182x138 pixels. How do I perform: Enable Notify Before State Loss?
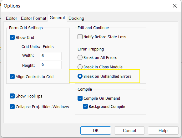[80, 37]
